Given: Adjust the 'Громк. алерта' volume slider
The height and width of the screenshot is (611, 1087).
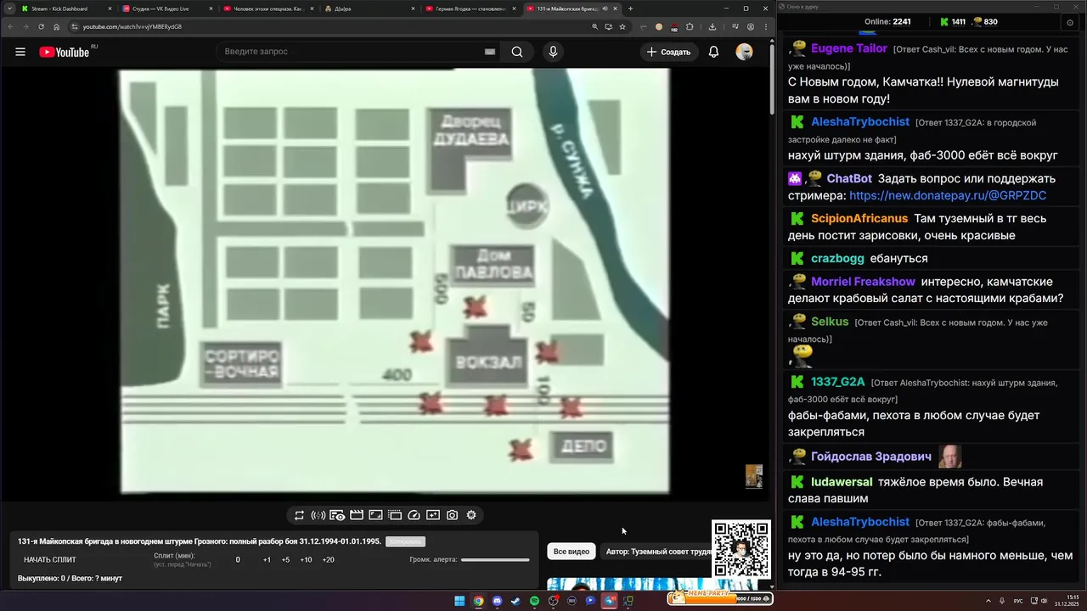Looking at the screenshot, I should coord(495,560).
